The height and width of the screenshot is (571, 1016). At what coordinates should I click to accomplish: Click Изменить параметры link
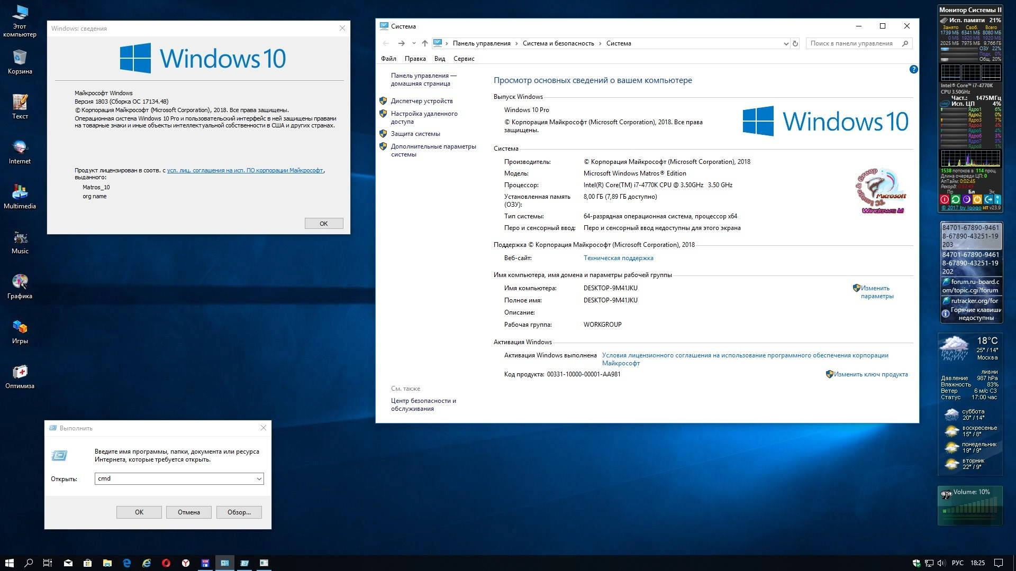coord(877,292)
